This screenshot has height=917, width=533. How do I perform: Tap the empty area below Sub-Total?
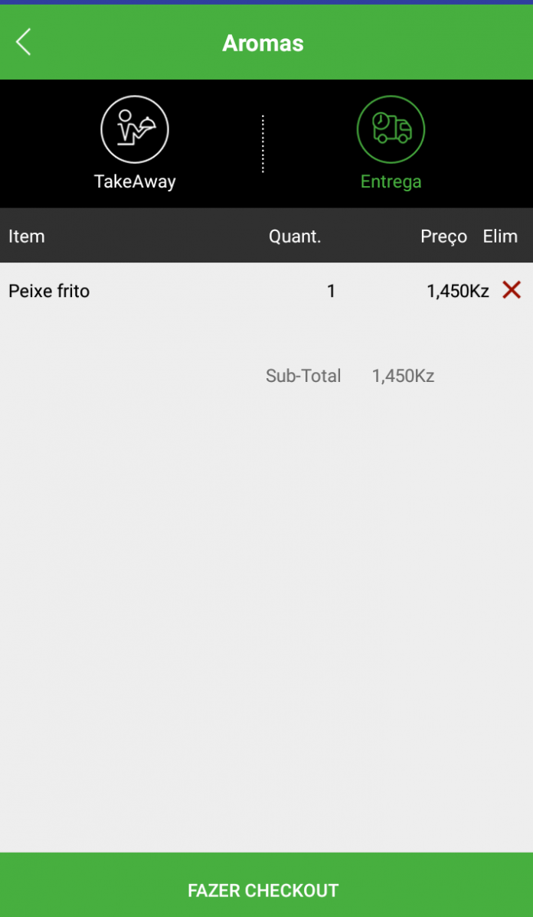click(x=266, y=612)
